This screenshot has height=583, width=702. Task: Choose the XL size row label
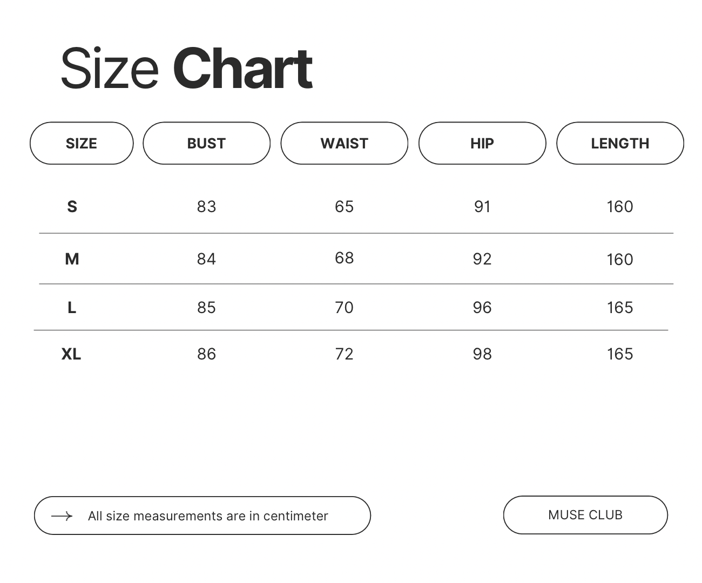click(x=71, y=354)
